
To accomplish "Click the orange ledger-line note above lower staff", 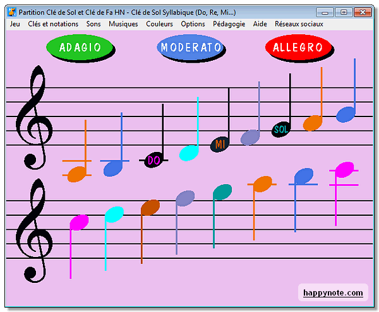I will (263, 184).
